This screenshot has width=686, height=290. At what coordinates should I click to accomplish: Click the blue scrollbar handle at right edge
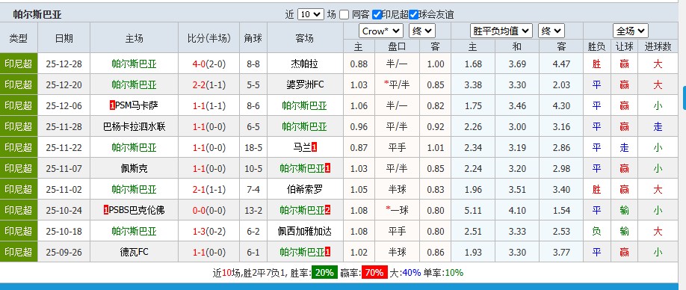685,97
